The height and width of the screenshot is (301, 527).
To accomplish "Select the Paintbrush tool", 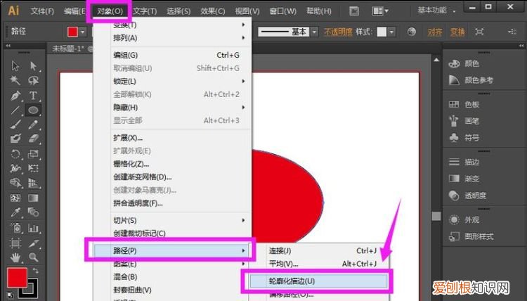I will coord(15,124).
